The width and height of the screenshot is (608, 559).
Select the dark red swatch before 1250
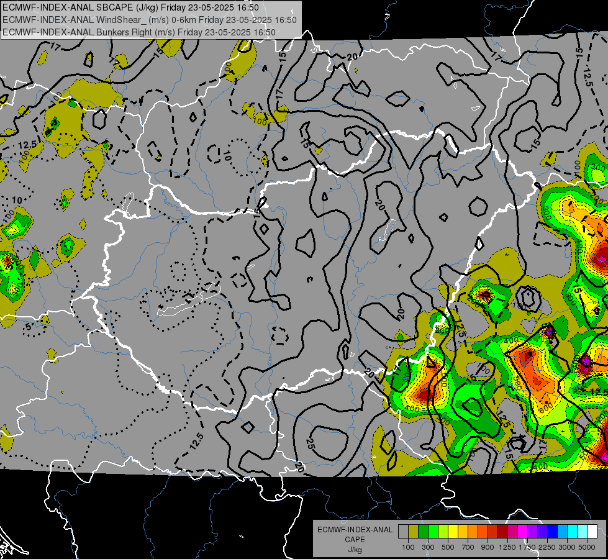pos(503,532)
